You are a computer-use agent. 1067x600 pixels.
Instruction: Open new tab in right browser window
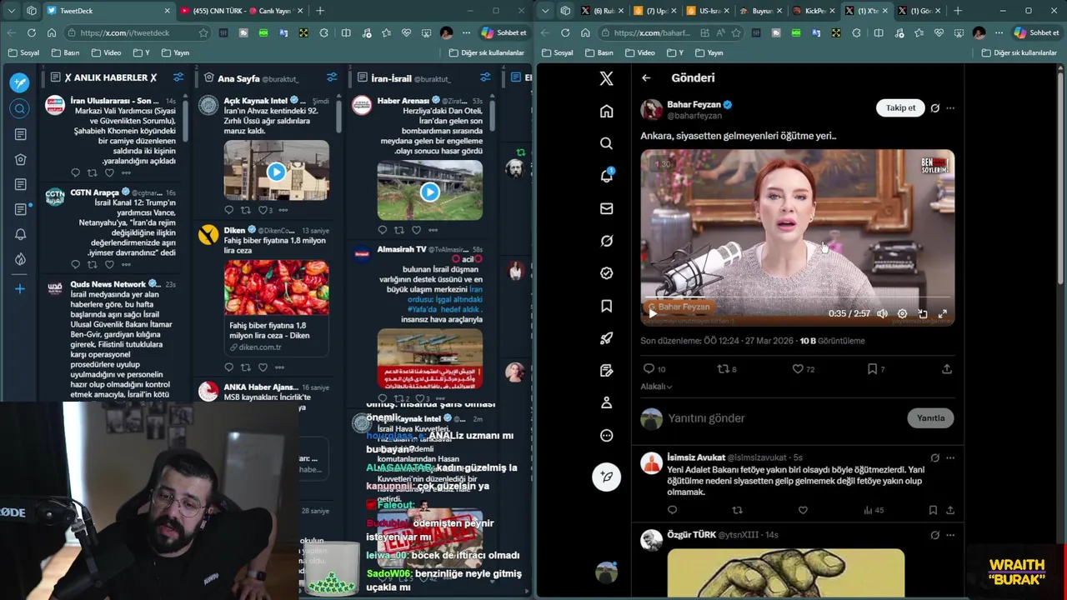(958, 11)
